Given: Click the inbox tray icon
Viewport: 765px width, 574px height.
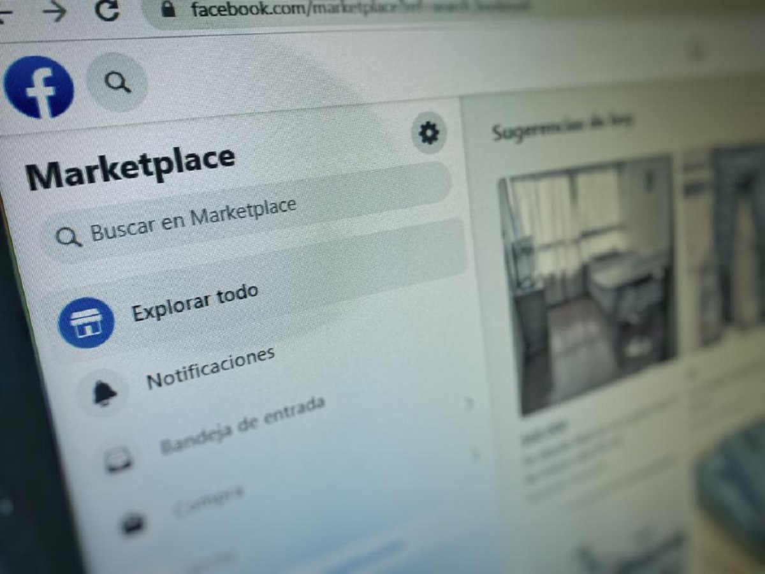Looking at the screenshot, I should coord(119,459).
